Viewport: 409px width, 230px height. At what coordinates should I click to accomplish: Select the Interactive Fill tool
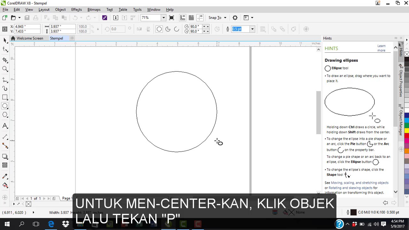click(5, 185)
